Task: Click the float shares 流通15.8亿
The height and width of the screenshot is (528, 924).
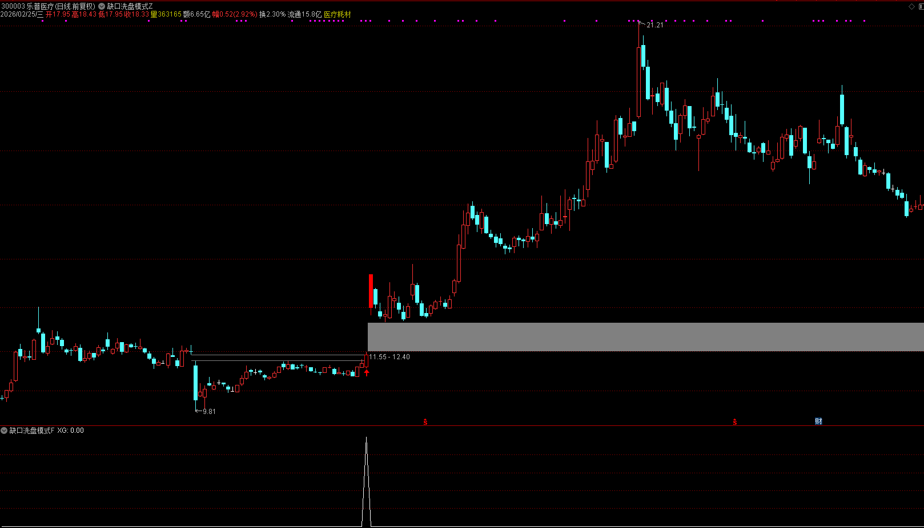Action: tap(304, 14)
